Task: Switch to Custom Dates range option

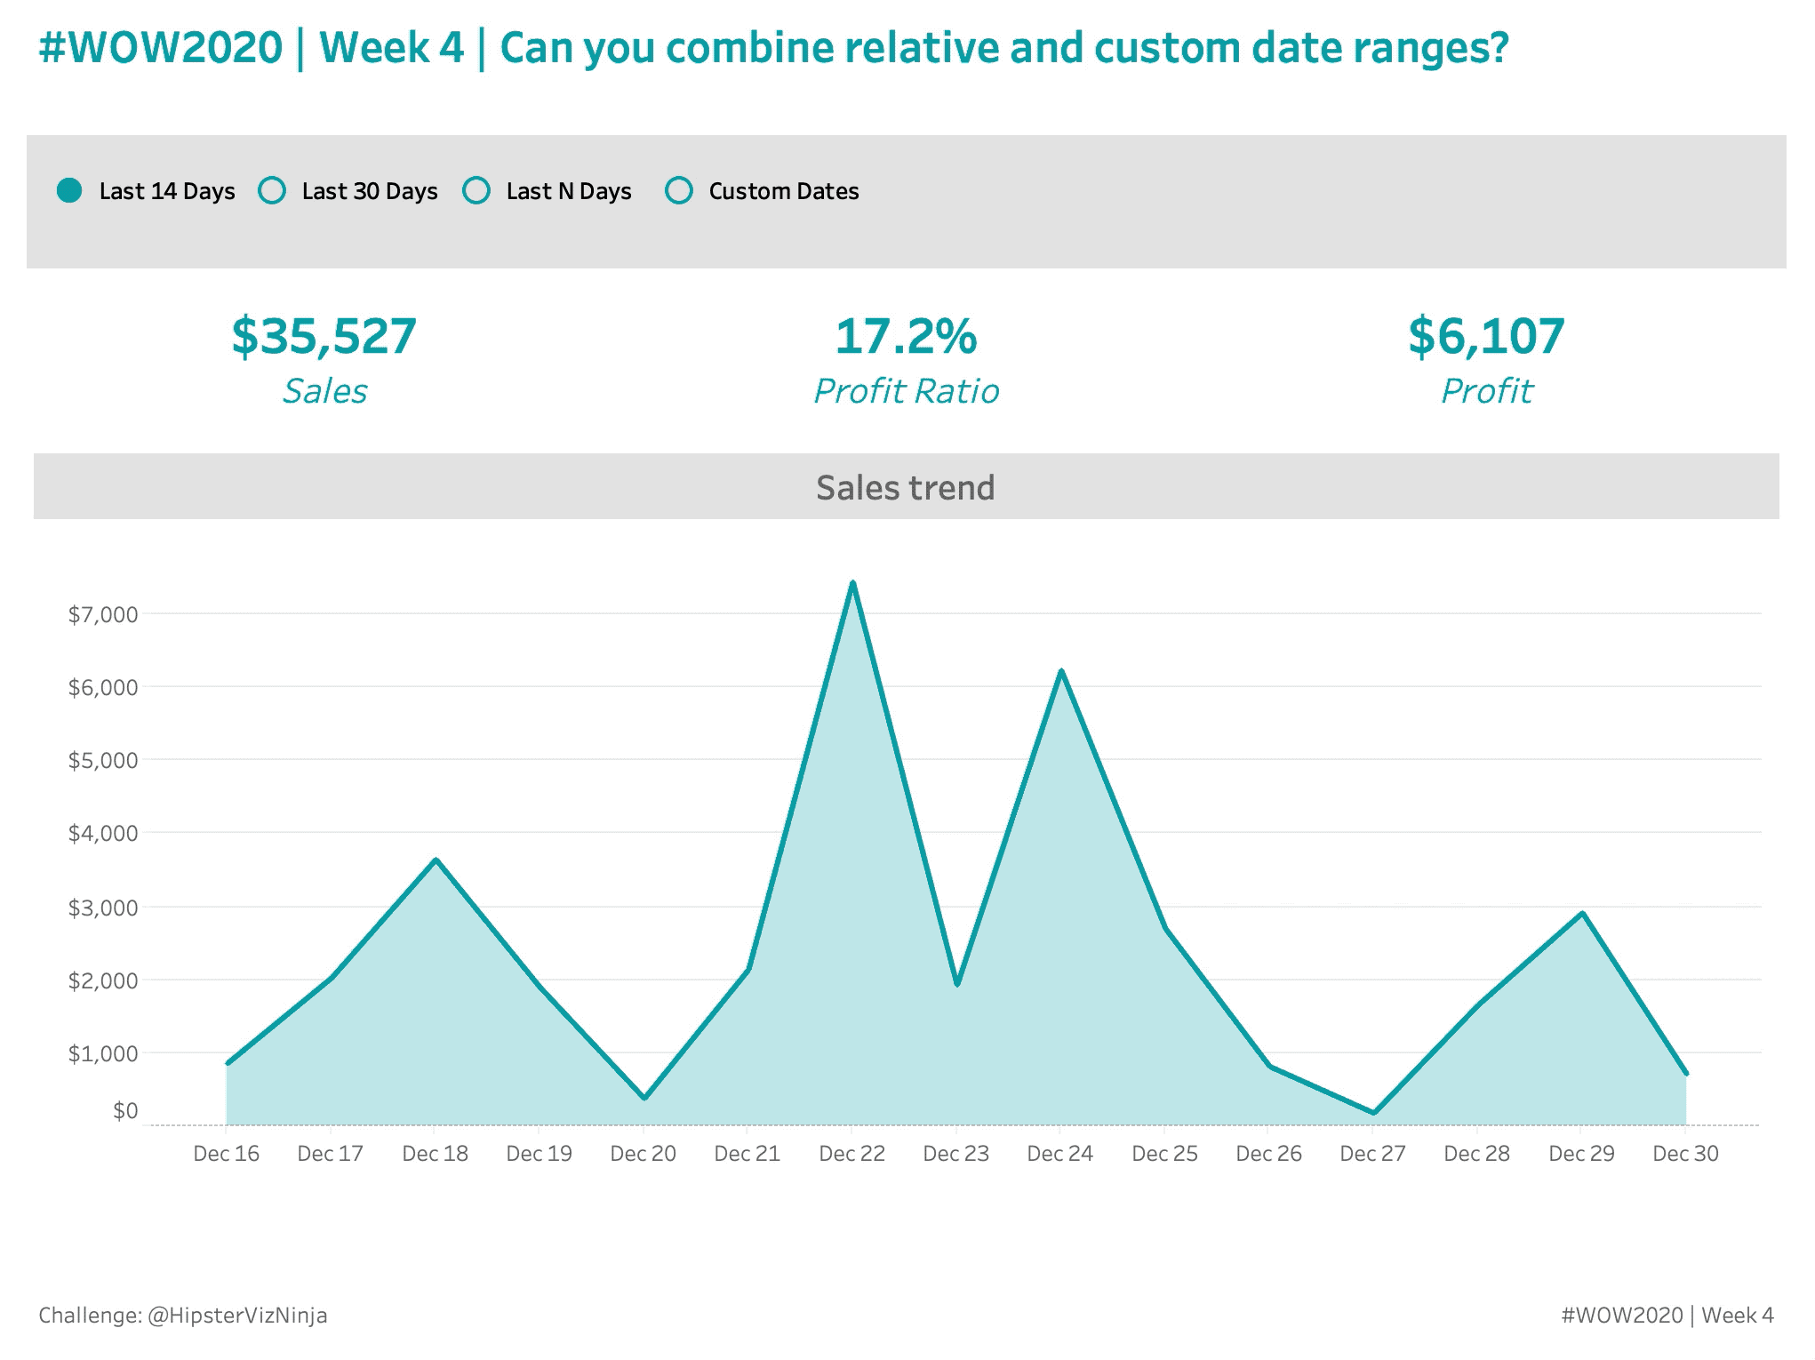Action: click(x=679, y=191)
